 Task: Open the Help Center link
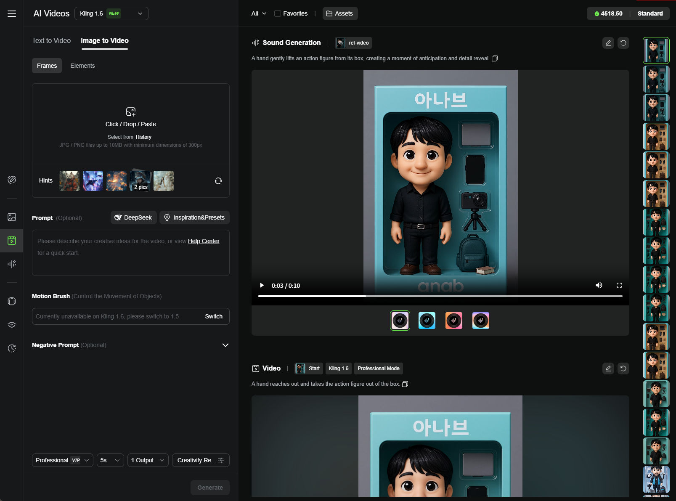point(204,241)
